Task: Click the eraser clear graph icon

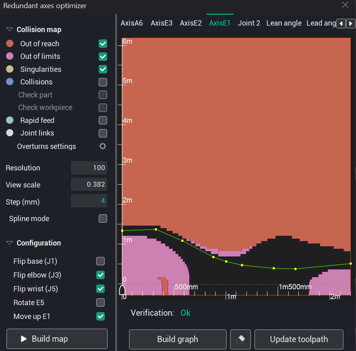Action: (240, 339)
